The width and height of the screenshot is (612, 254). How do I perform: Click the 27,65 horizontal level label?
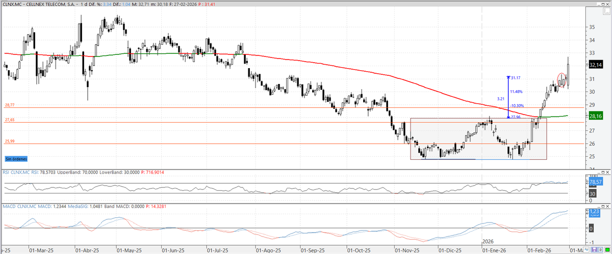(10, 120)
